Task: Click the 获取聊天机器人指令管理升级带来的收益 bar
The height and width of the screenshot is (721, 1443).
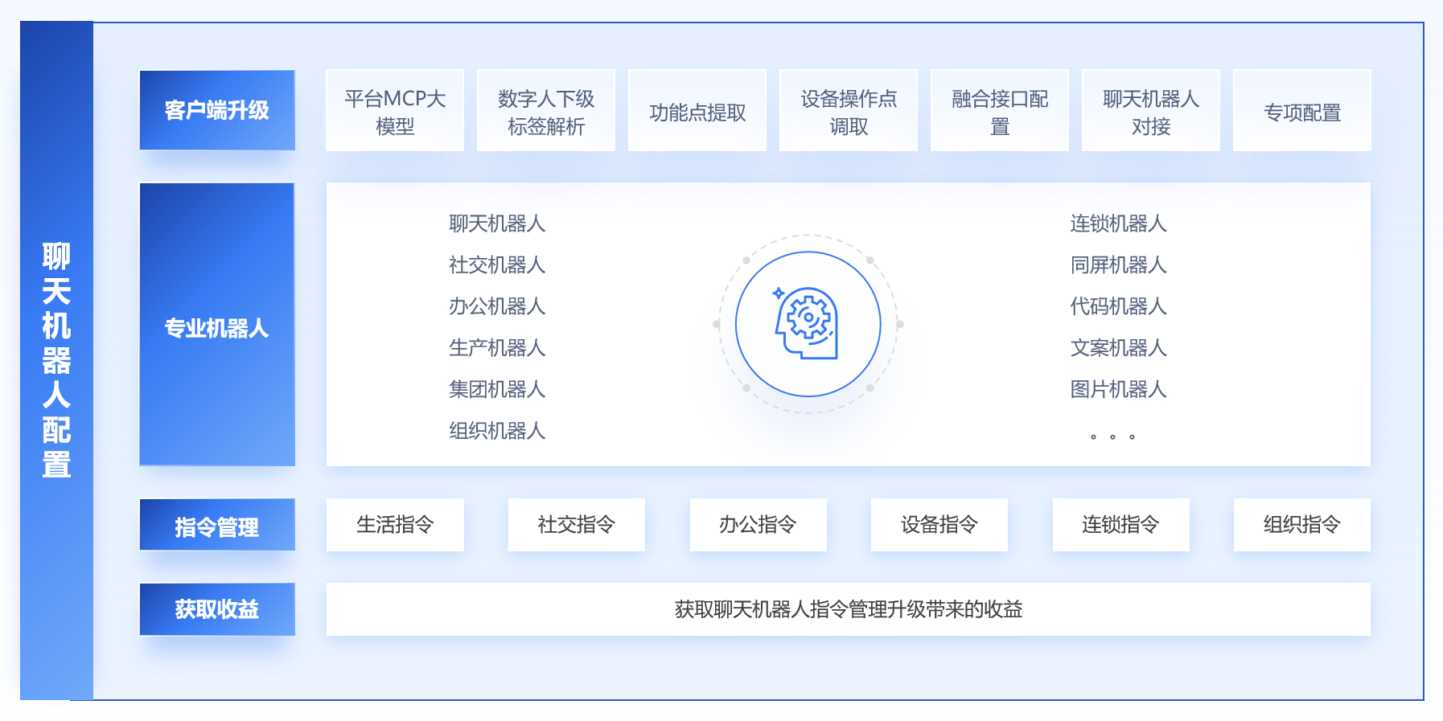Action: click(x=848, y=609)
